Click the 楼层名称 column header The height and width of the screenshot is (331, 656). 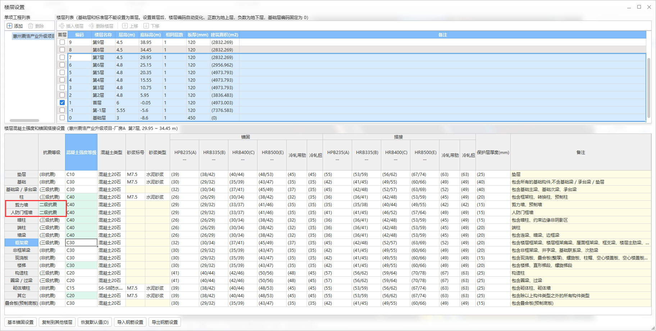tap(104, 35)
